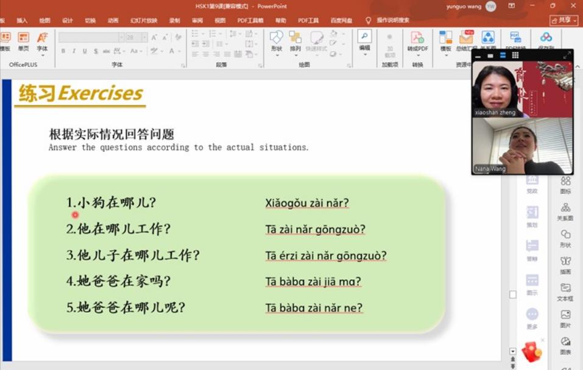Switch video panel to grid gallery view
This screenshot has height=370, width=583.
point(515,55)
